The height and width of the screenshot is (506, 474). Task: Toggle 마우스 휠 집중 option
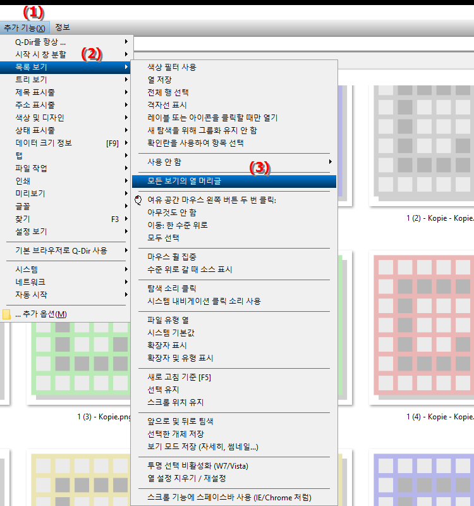(x=234, y=257)
